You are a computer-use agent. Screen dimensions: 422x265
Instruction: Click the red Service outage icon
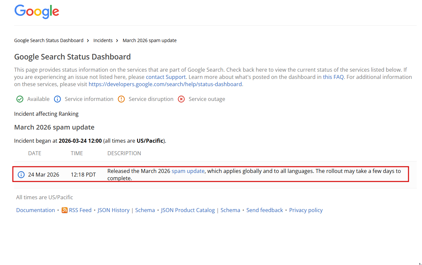[x=181, y=99]
